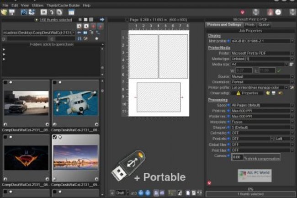Go to next page with blue arrow button
The image size is (297, 198).
(148, 193)
